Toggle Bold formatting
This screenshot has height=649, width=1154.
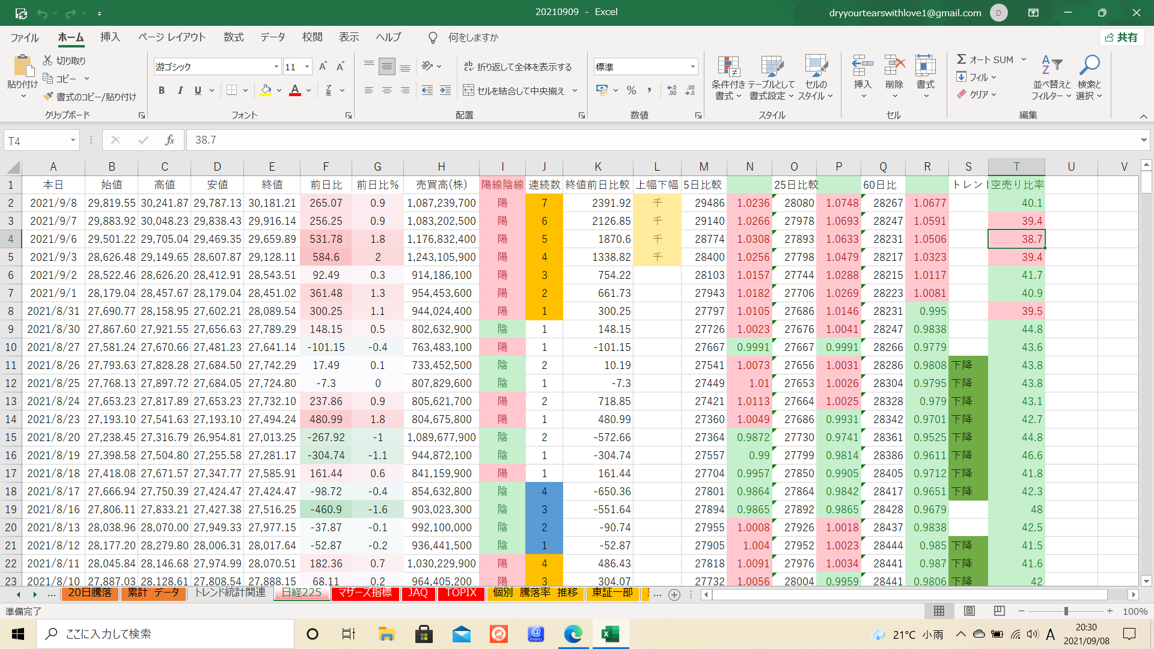pos(161,91)
